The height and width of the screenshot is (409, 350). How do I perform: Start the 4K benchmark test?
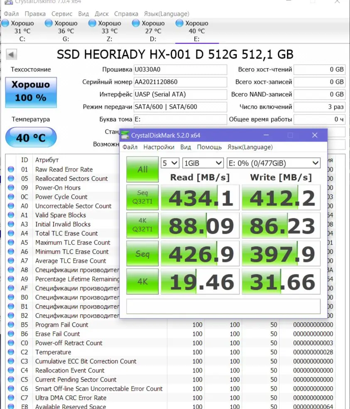point(142,282)
